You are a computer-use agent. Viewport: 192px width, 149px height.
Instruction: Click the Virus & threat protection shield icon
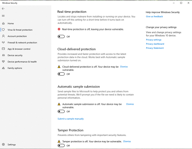pos(4,30)
